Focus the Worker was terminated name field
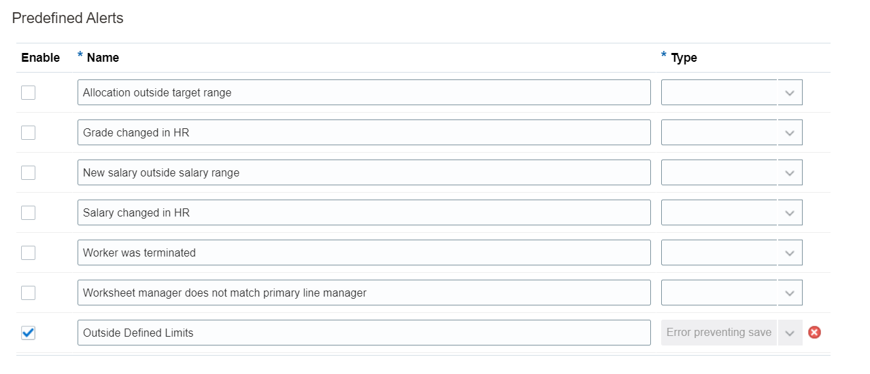This screenshot has width=870, height=374. tap(364, 253)
